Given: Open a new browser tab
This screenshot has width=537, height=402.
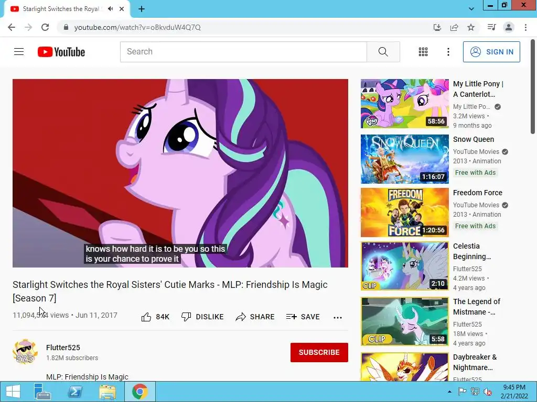Looking at the screenshot, I should coord(142,9).
